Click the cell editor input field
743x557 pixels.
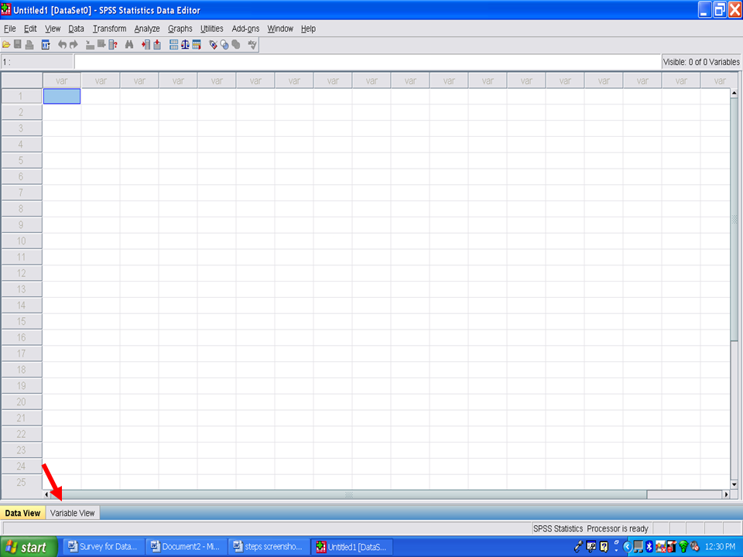click(x=367, y=62)
